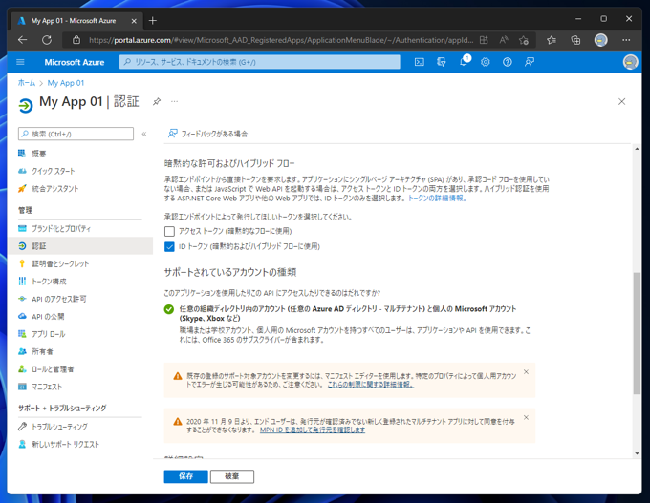Open the browser settings and more menu

626,40
